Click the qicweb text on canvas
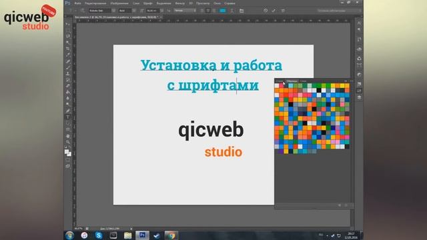 click(x=211, y=130)
